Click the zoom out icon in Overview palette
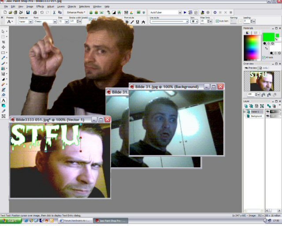 click(x=263, y=94)
